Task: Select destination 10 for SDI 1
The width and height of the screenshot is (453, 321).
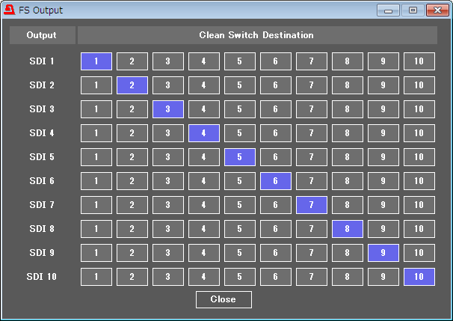Action: point(419,61)
